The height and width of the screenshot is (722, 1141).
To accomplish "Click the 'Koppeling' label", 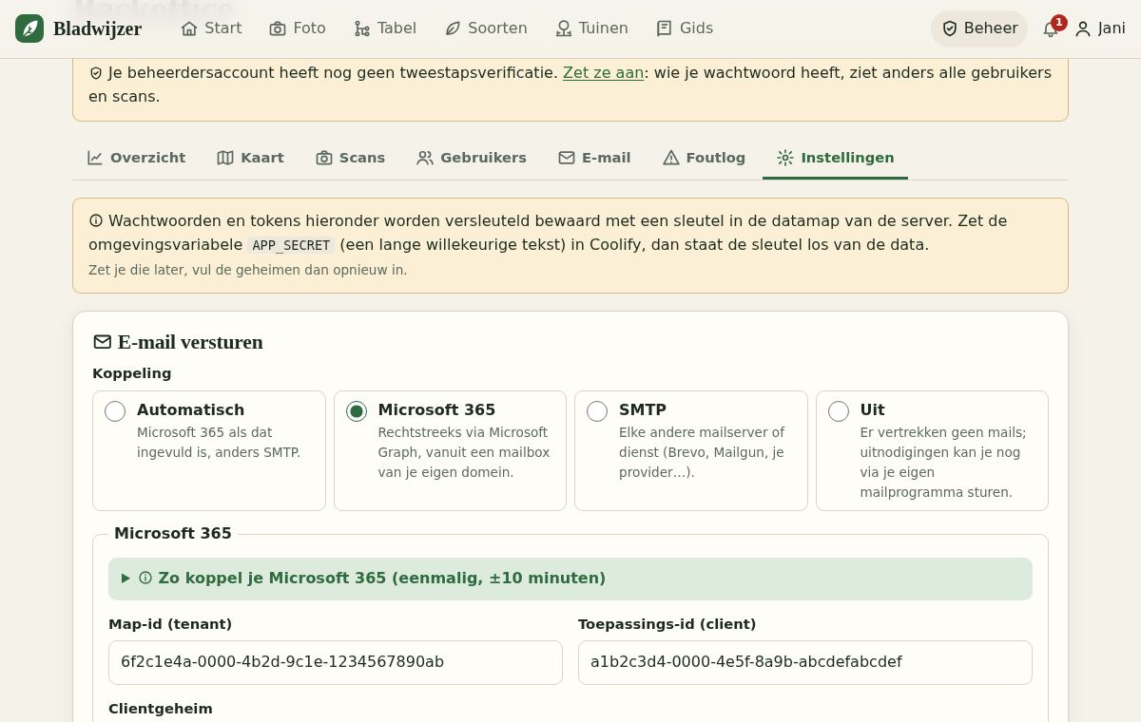I will point(132,373).
